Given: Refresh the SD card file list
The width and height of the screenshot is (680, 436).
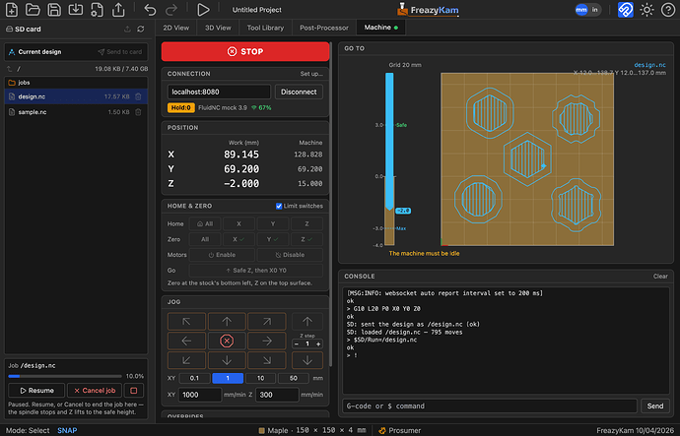Looking at the screenshot, I should coord(141,29).
